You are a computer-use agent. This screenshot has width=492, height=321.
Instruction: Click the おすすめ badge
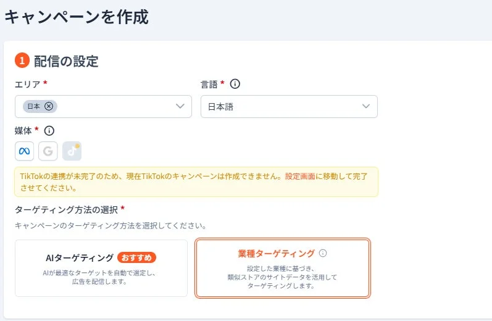coord(136,257)
